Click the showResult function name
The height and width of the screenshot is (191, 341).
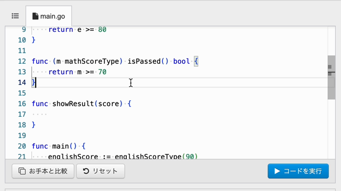pyautogui.click(x=73, y=104)
